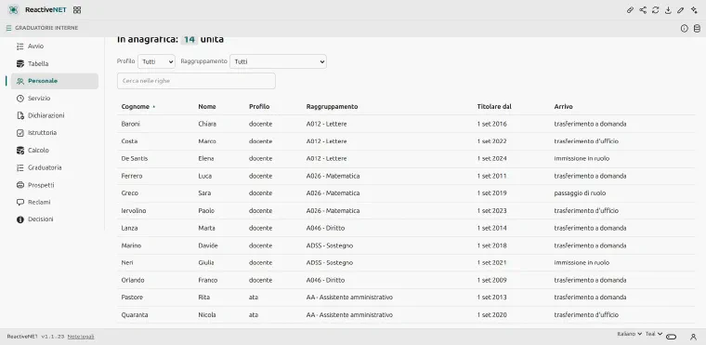Screen dimensions: 706x345
Task: Open the Italiano language dropdown
Action: 629,334
